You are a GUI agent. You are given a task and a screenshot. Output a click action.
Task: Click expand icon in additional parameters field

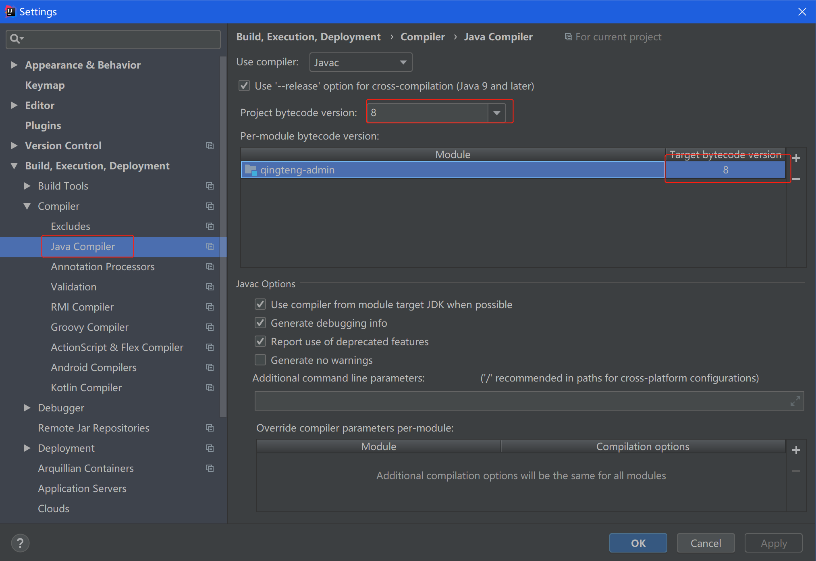[795, 401]
